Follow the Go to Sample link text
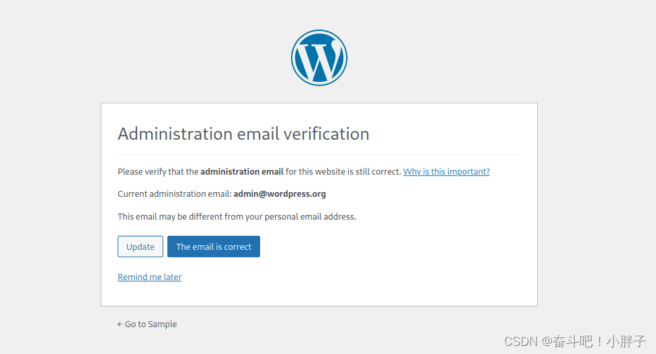656x354 pixels. pyautogui.click(x=151, y=324)
